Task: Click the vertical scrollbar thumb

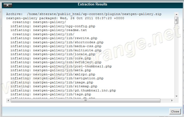Action: pyautogui.click(x=176, y=20)
